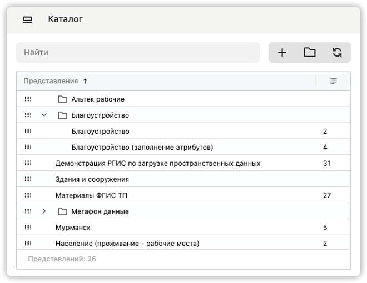This screenshot has width=367, height=283.
Task: Open Демонстрация РГИС по загрузке пространственных данных
Action: 158,164
